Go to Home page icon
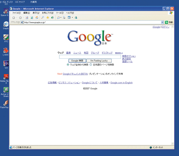 tap(37, 18)
